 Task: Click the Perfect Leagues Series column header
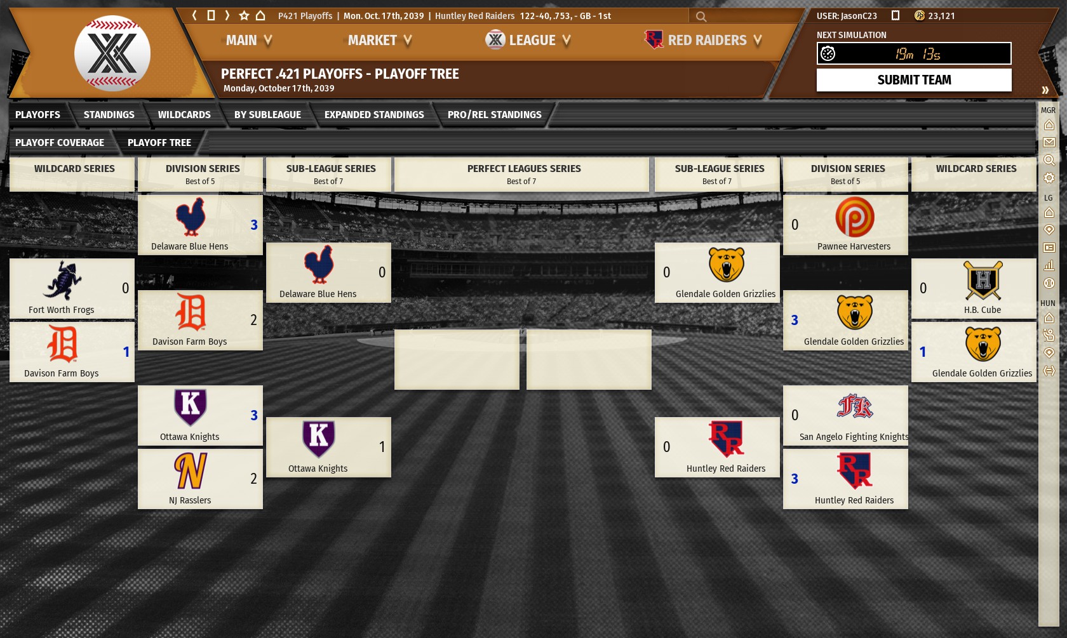tap(521, 175)
